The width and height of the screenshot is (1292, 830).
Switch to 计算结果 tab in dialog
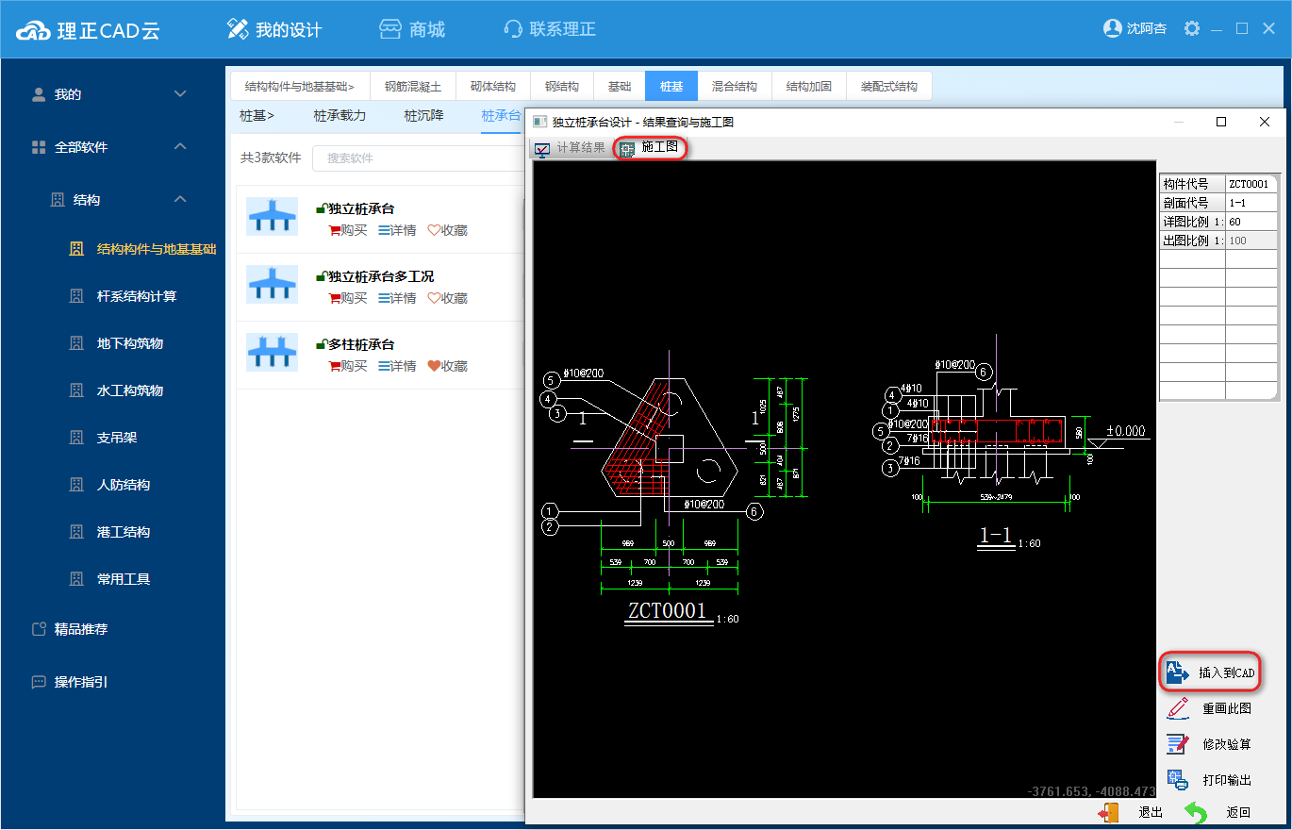tap(571, 148)
